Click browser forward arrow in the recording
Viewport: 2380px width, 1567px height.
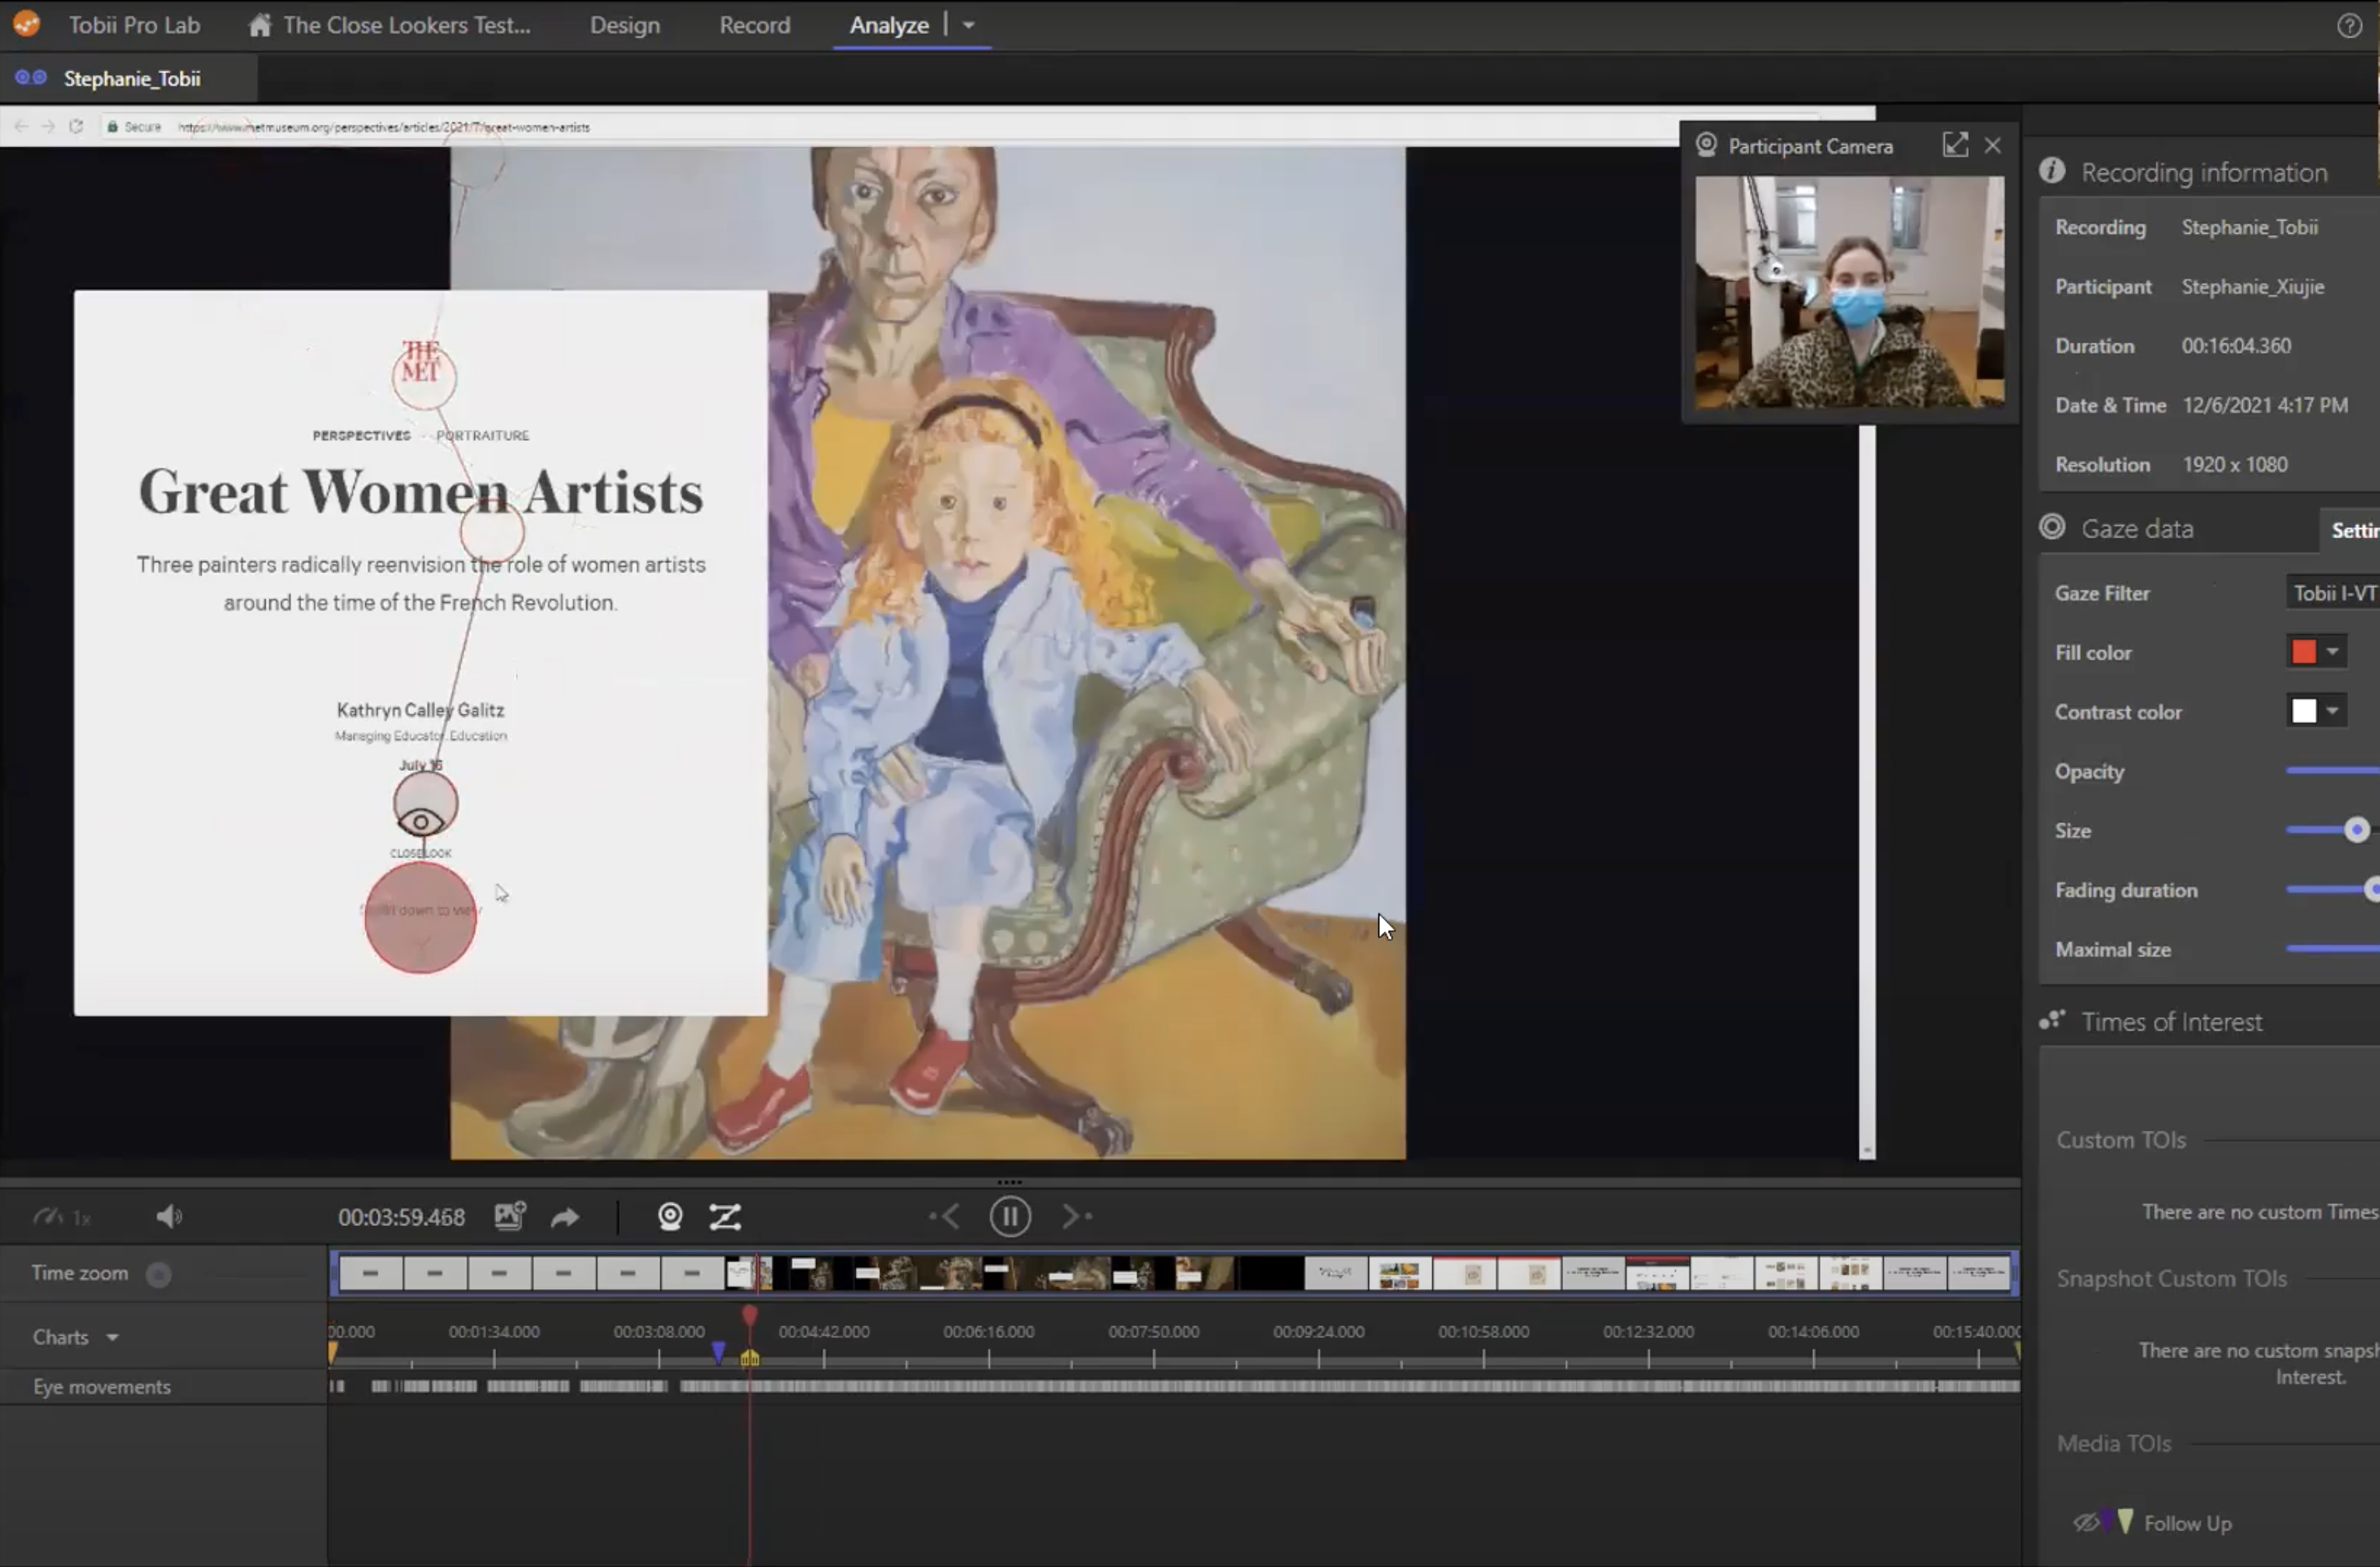(x=47, y=126)
